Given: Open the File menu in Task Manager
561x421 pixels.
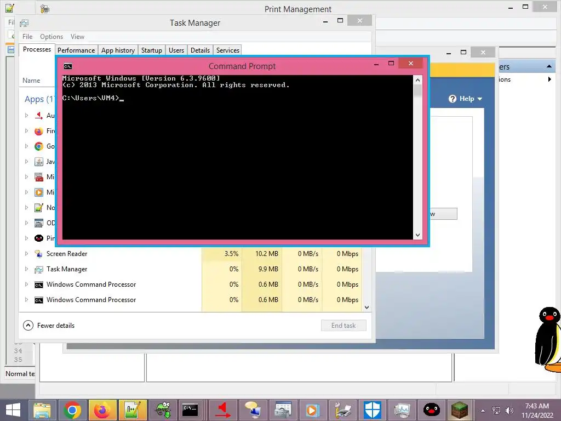Looking at the screenshot, I should pyautogui.click(x=27, y=37).
